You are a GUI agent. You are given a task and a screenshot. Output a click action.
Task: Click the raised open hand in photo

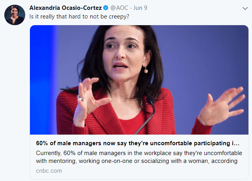(x=221, y=107)
